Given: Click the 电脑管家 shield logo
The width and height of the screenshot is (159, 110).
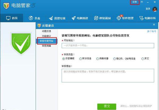Looking at the screenshot, I should 6,6.
